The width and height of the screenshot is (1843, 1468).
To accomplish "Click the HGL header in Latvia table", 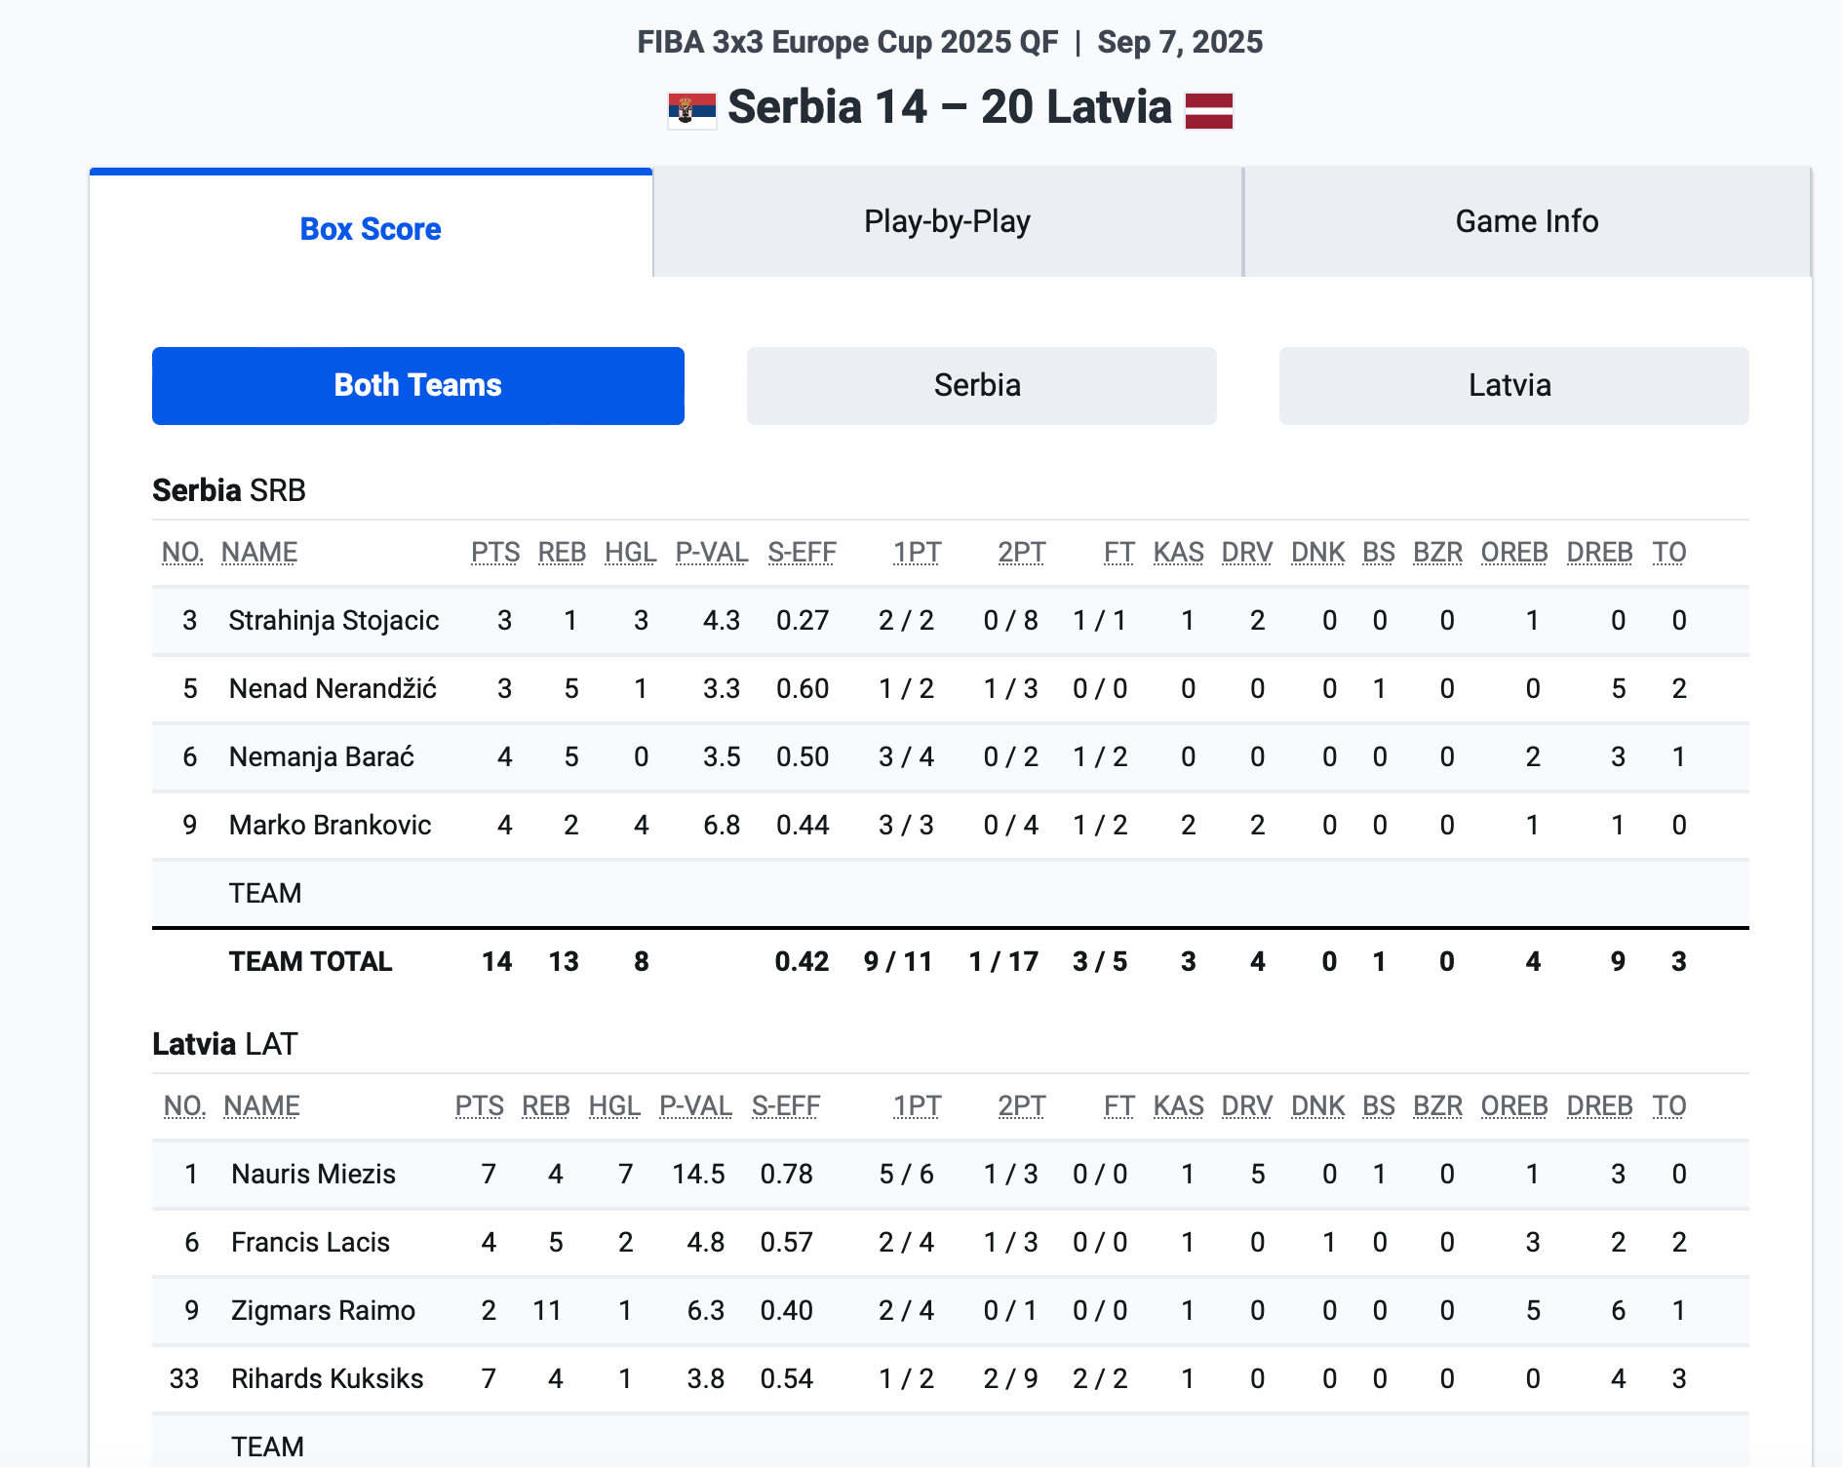I will (614, 1105).
